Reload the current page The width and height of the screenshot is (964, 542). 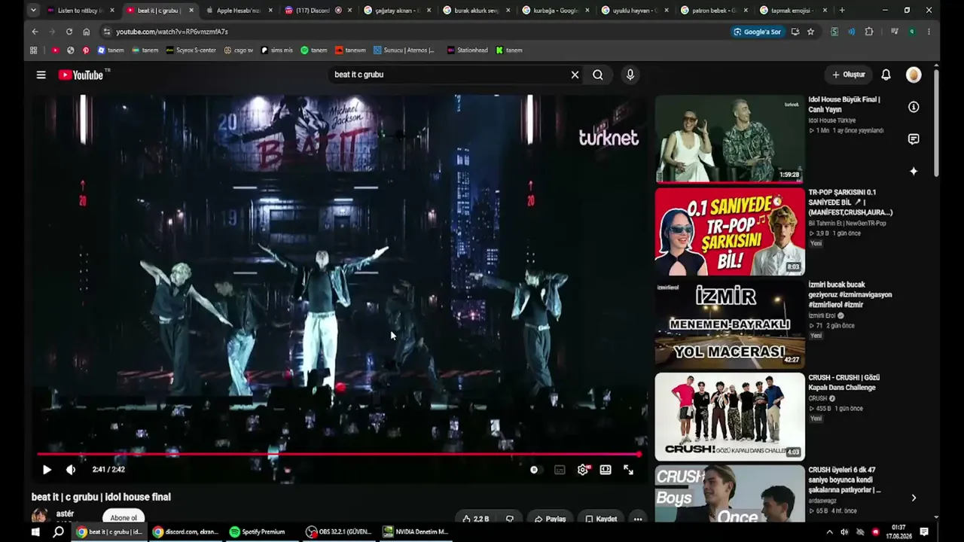click(69, 32)
